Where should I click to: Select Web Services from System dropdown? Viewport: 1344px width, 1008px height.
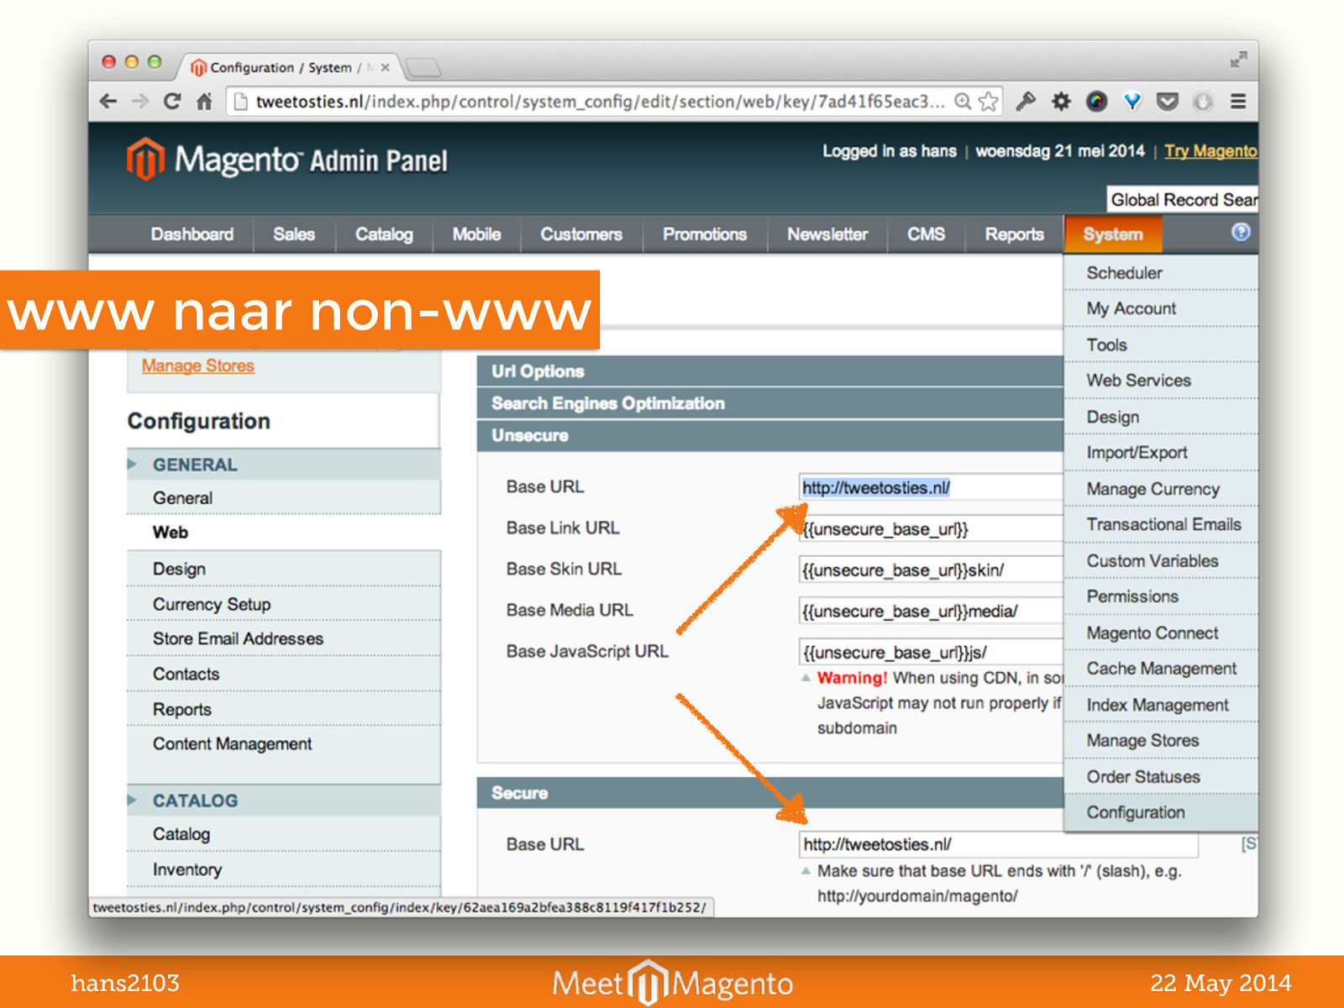tap(1161, 381)
